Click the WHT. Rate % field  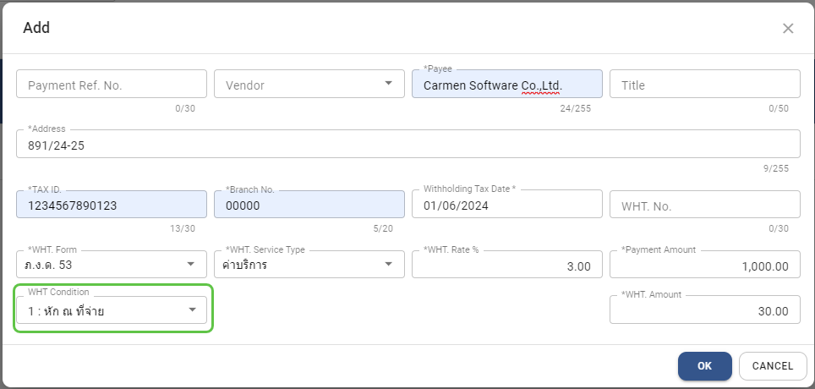coord(506,266)
